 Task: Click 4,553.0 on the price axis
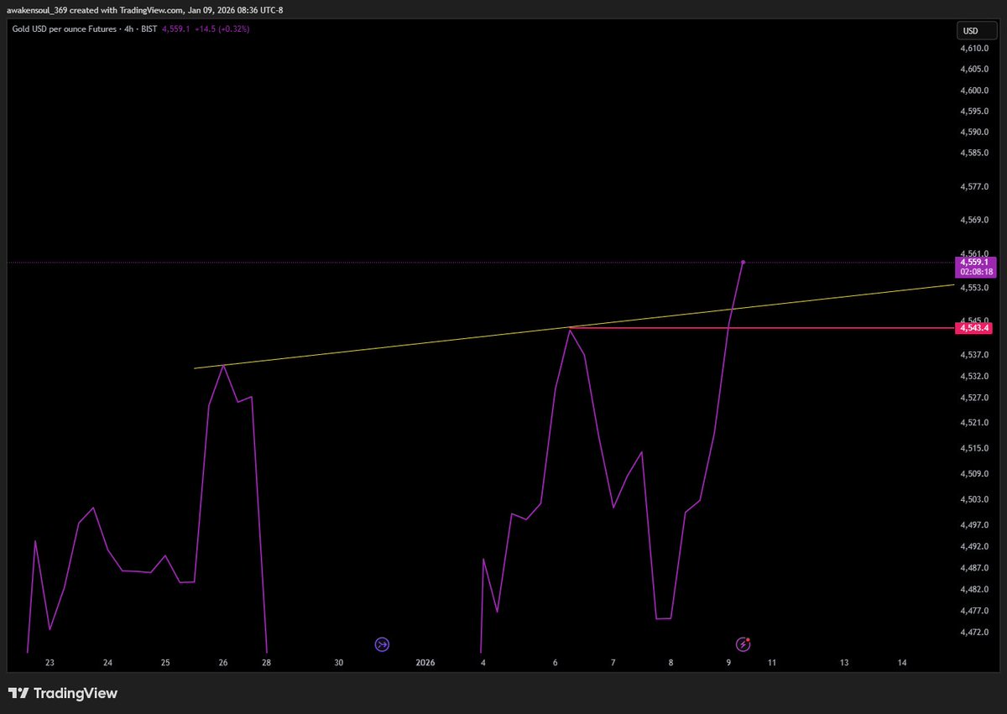pos(976,288)
